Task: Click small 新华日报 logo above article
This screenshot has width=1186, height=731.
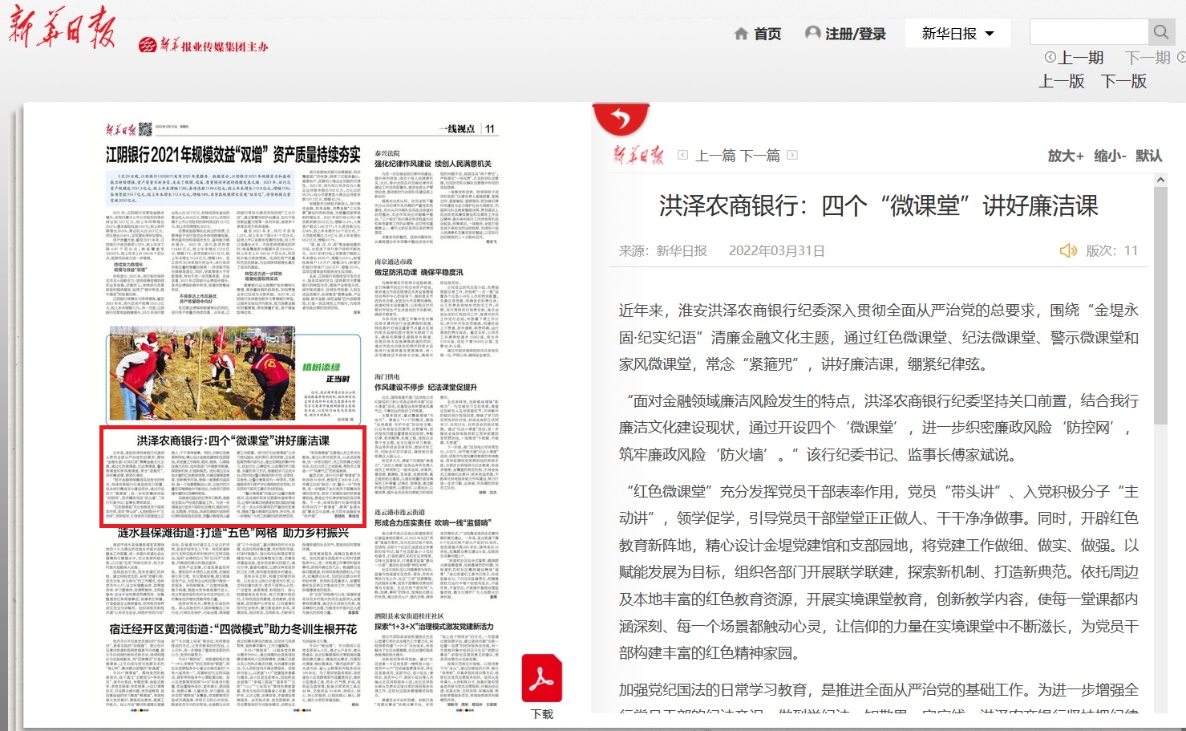Action: (x=638, y=155)
